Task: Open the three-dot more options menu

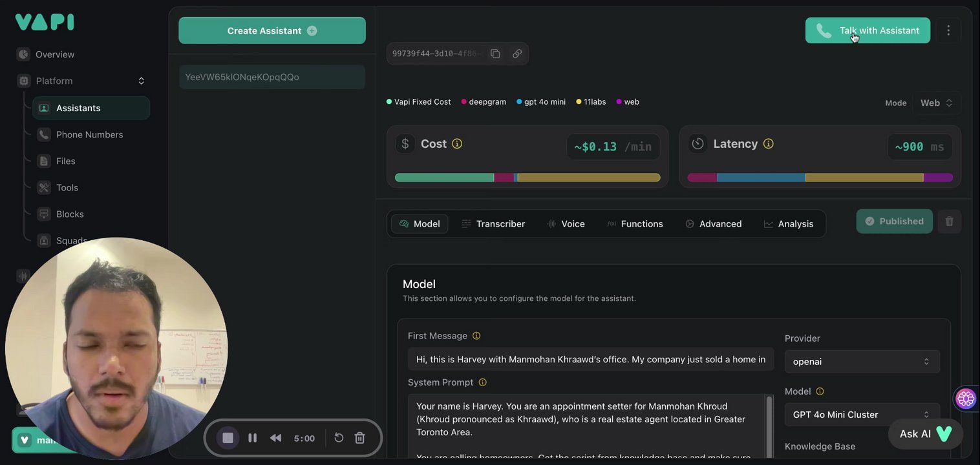Action: tap(948, 30)
